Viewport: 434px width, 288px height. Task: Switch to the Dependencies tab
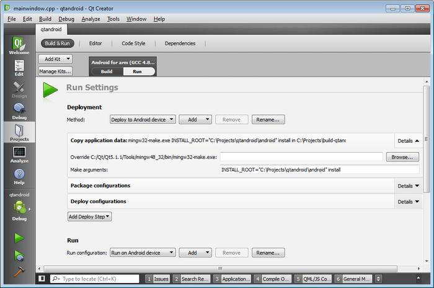click(x=180, y=43)
